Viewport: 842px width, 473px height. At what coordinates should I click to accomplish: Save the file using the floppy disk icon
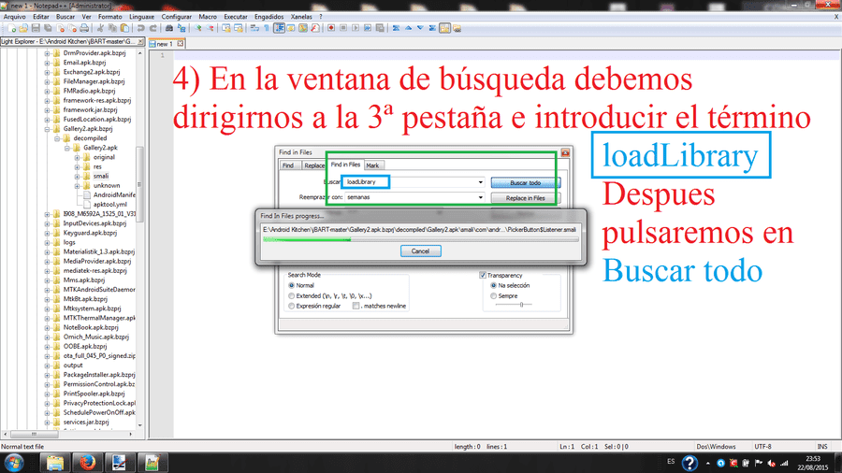click(x=36, y=28)
